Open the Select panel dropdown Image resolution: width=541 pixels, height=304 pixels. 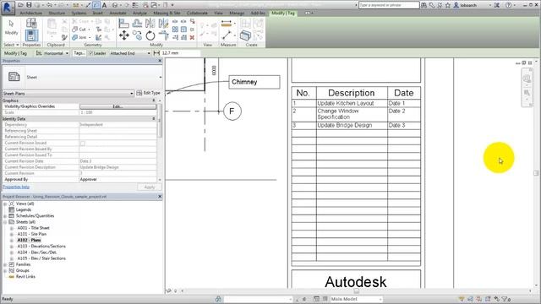(11, 45)
